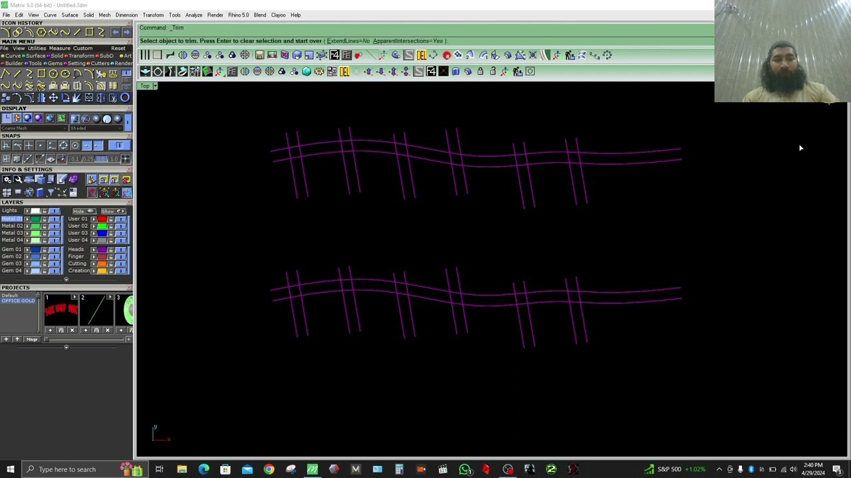Click the Gem 01 dark blue color swatch
This screenshot has height=478, width=851.
[35, 249]
